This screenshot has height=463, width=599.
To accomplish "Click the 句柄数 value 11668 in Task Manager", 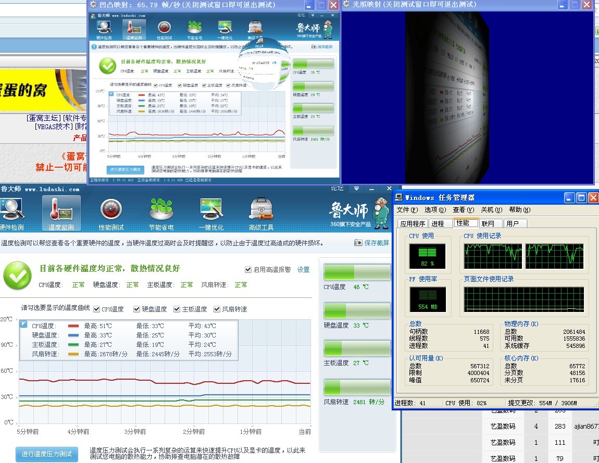I will [481, 332].
